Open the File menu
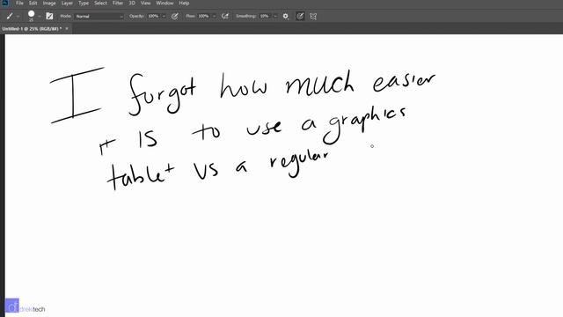563x317 pixels. (x=19, y=4)
